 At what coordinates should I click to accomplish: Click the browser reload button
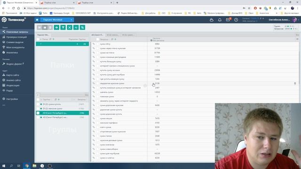coord(13,8)
